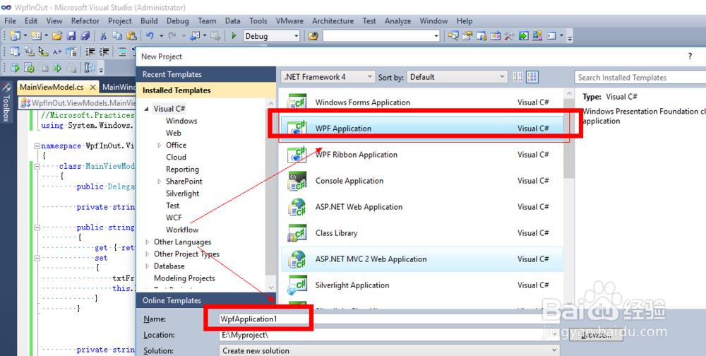The height and width of the screenshot is (356, 706).
Task: Open the Recent Templates section
Action: (x=205, y=74)
